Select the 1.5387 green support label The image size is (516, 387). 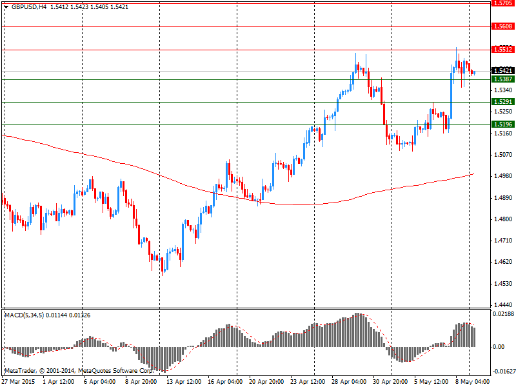(x=503, y=79)
